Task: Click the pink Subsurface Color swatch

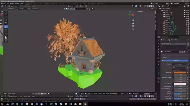Action: point(180,84)
